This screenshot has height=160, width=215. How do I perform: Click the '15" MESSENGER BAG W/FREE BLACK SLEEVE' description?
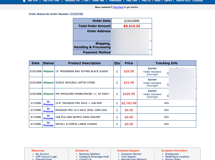pyautogui.click(x=82, y=71)
